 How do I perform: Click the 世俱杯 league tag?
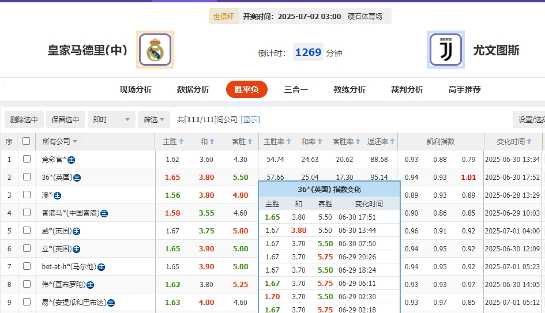[223, 17]
